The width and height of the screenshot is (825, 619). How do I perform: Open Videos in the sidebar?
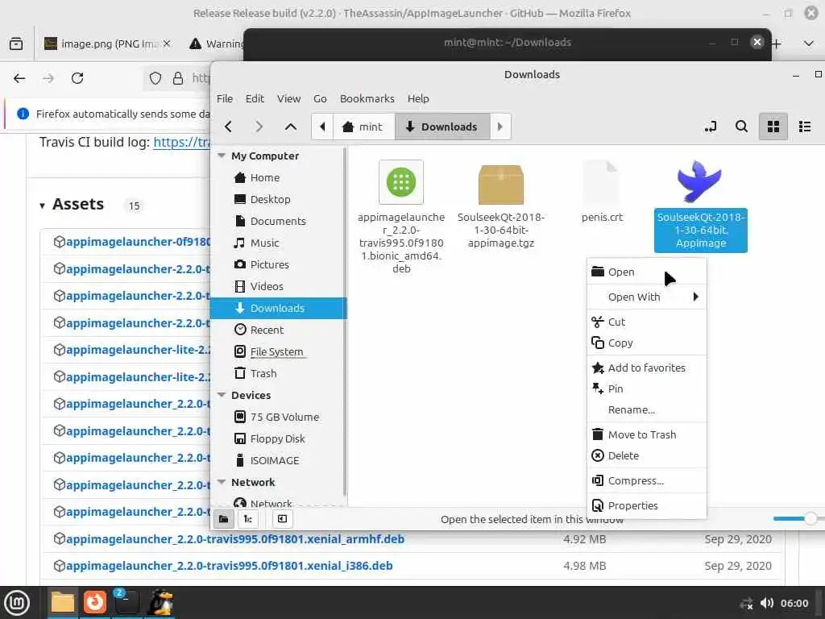pyautogui.click(x=267, y=286)
